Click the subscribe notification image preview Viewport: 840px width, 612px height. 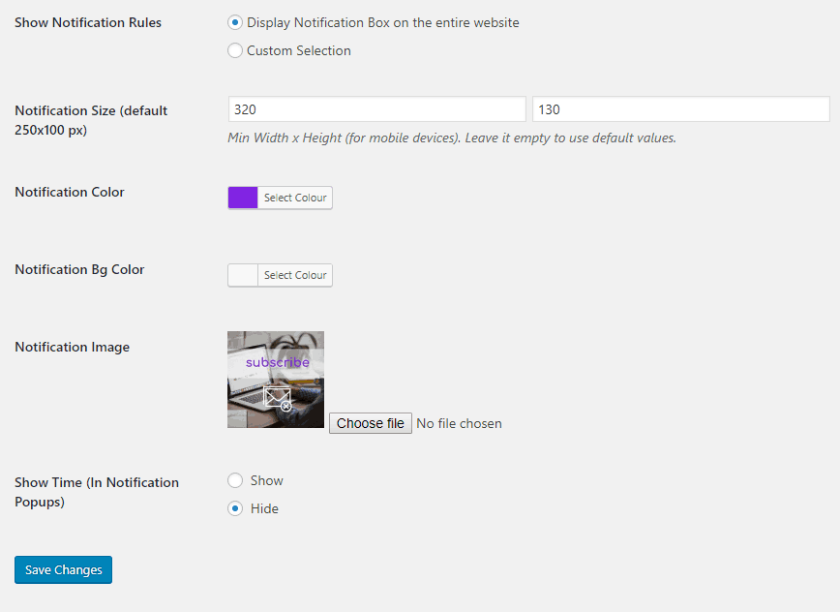point(275,379)
